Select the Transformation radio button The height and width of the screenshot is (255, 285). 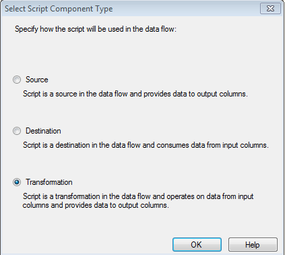coord(17,182)
